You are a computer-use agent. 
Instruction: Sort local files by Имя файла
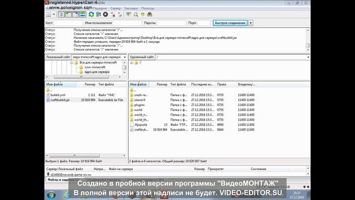[60, 84]
